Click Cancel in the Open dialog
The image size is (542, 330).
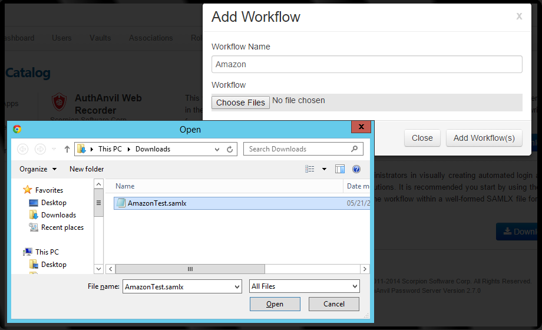click(334, 304)
